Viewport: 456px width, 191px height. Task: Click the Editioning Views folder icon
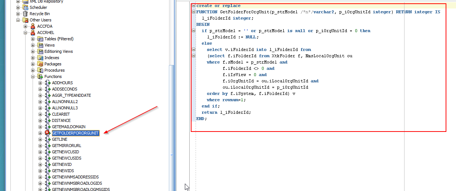pos(40,51)
